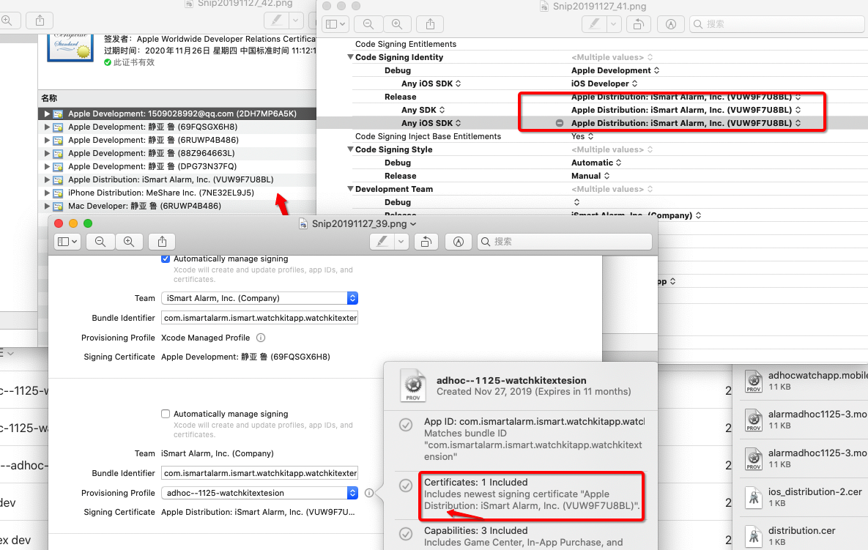Collapse the Code Signing Identity section
This screenshot has height=550, width=868.
(350, 57)
